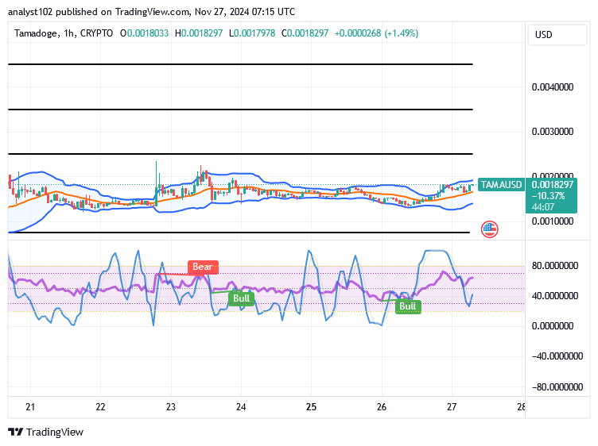Click the 44:07 countdown timer
The image size is (598, 446).
pyautogui.click(x=542, y=207)
